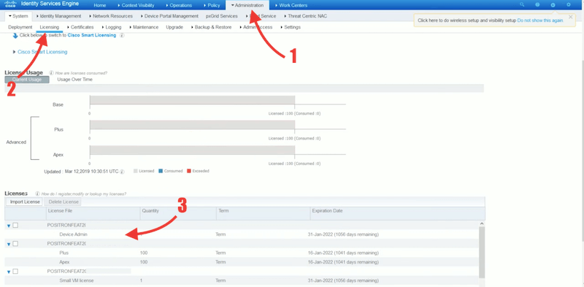
Task: Collapse the license file row above Small VM license
Action: 9,272
